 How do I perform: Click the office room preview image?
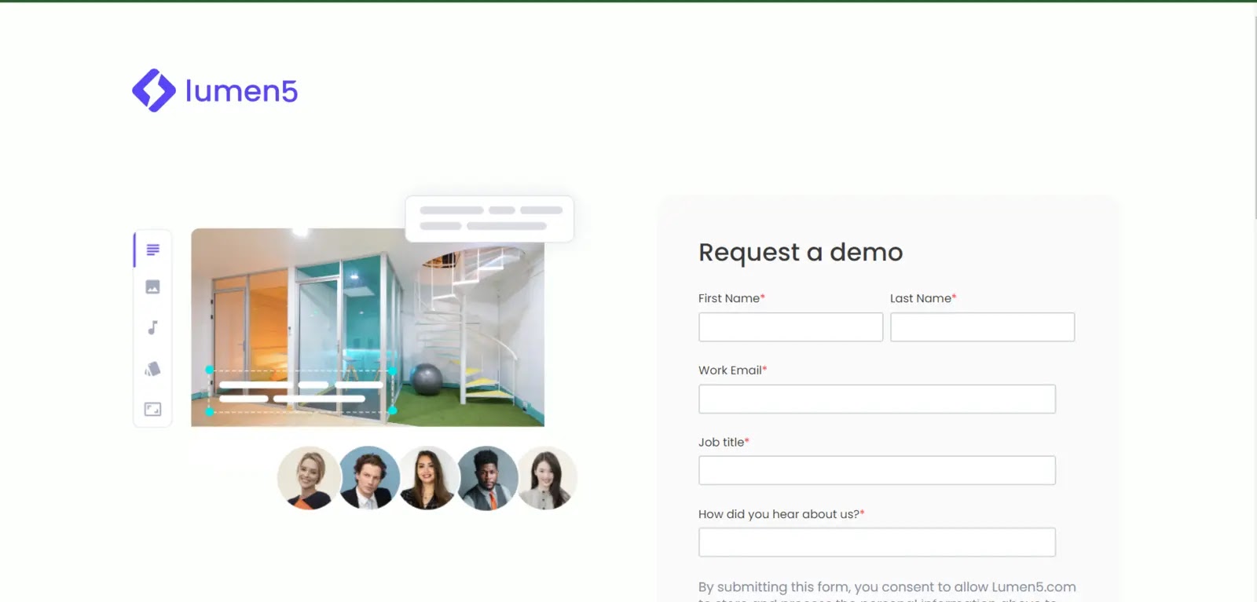[x=368, y=328]
